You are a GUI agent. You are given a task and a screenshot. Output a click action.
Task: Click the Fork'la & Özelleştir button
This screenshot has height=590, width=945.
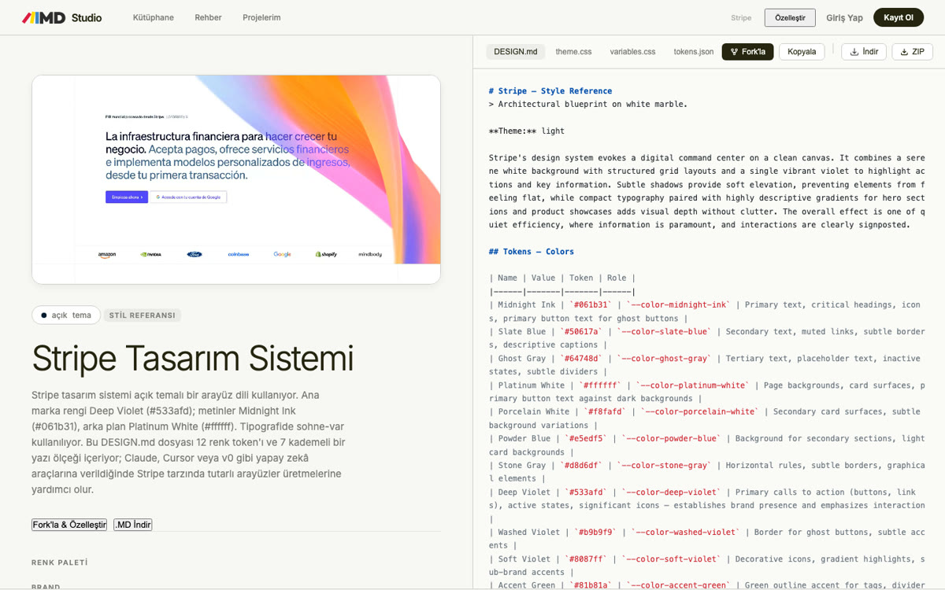(69, 525)
